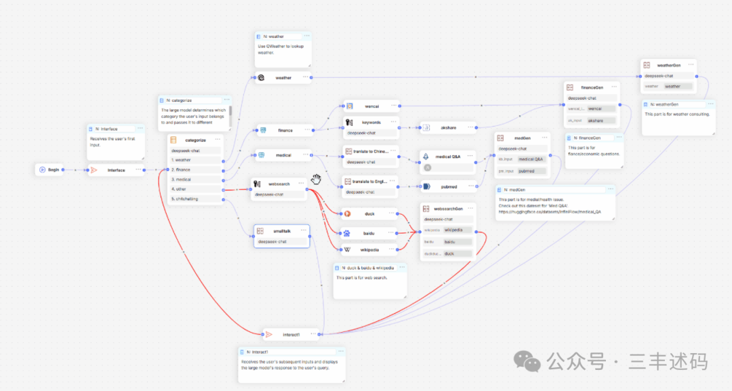Click the icon on the medical Q&A node
Viewport: 732px width, 391px height.
pos(425,157)
